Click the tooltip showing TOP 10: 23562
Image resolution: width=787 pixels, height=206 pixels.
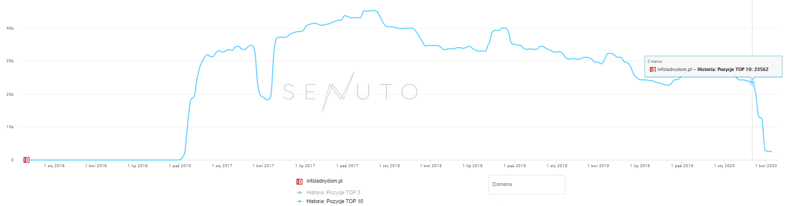(x=713, y=67)
